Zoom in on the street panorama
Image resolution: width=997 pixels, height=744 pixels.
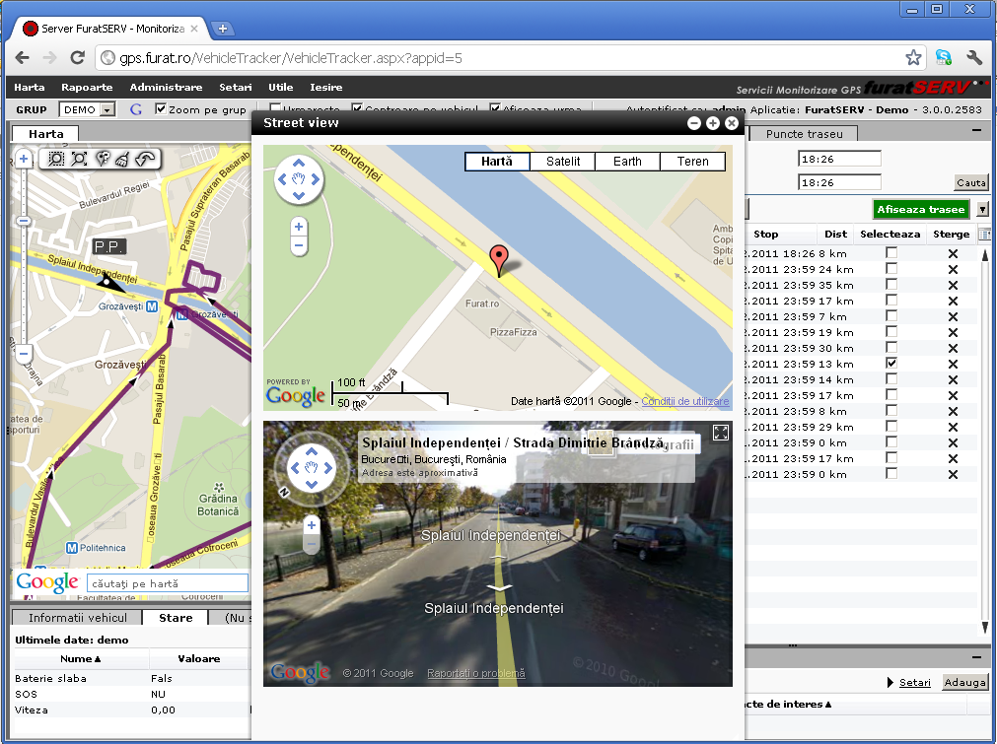[x=312, y=525]
